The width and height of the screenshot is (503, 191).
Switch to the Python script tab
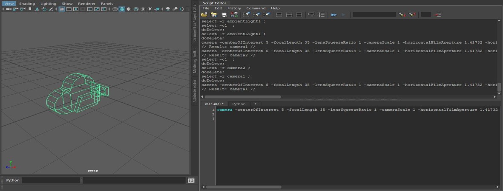click(239, 104)
